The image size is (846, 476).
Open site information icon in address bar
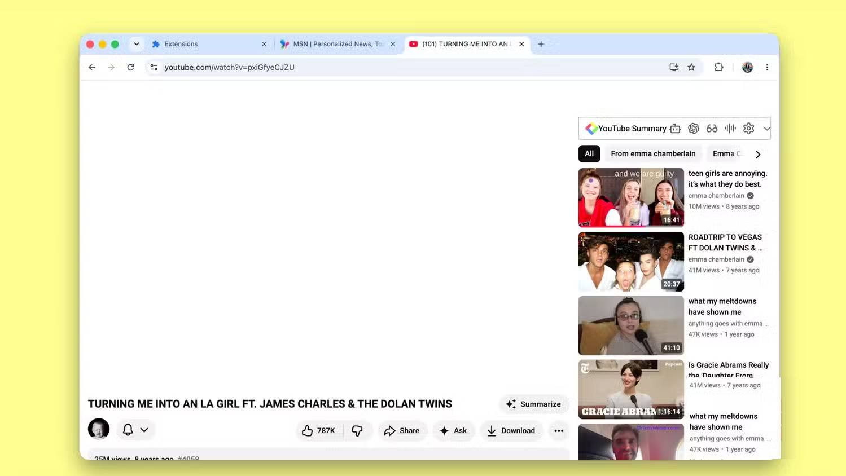pyautogui.click(x=154, y=67)
